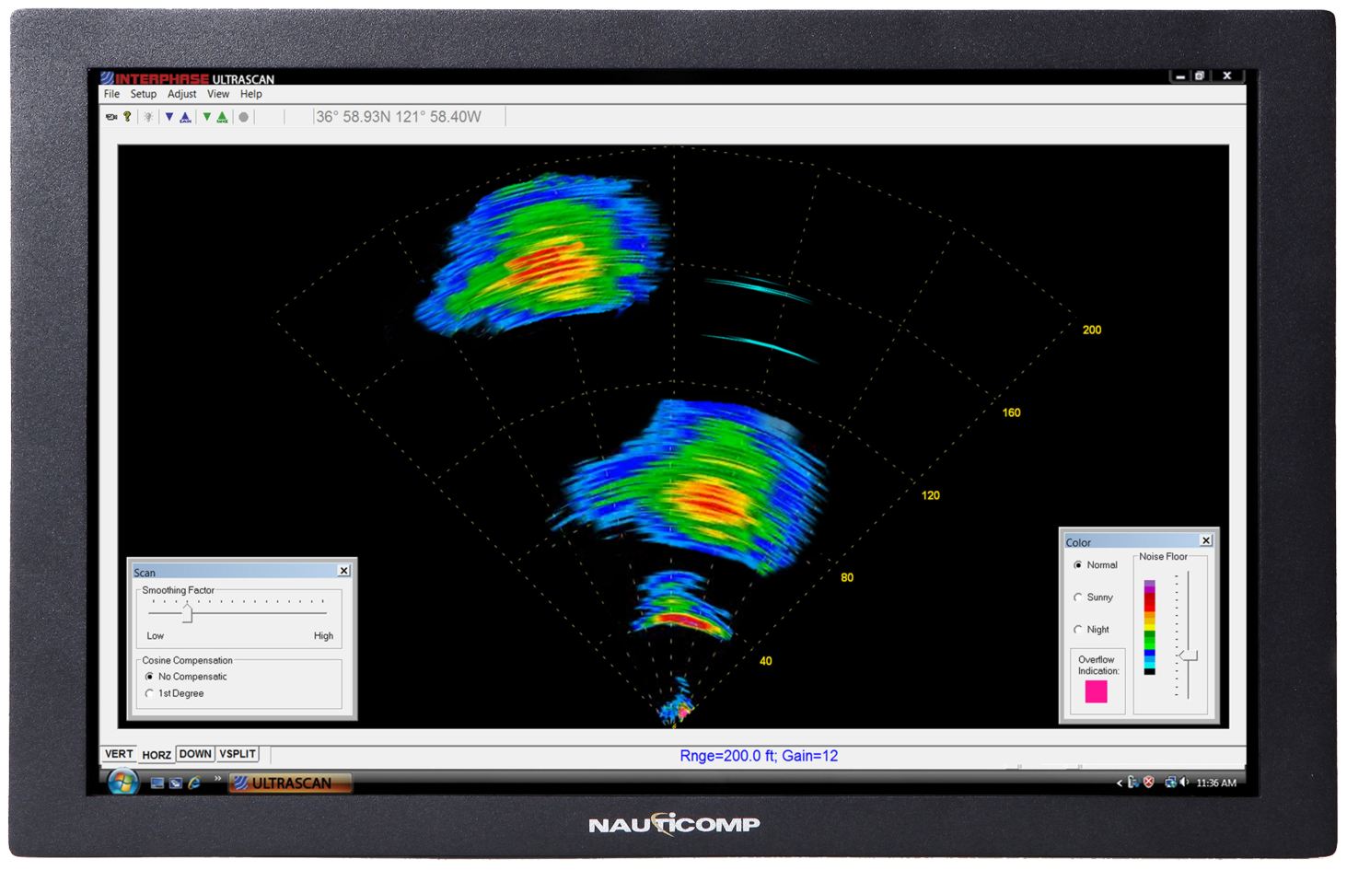Click the taskbar clock showing 11:36 AM
The height and width of the screenshot is (870, 1347).
pyautogui.click(x=1216, y=783)
